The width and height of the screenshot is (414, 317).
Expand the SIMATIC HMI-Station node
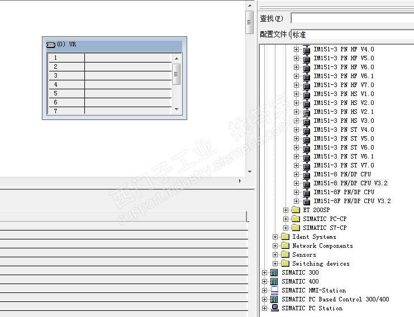tap(264, 290)
